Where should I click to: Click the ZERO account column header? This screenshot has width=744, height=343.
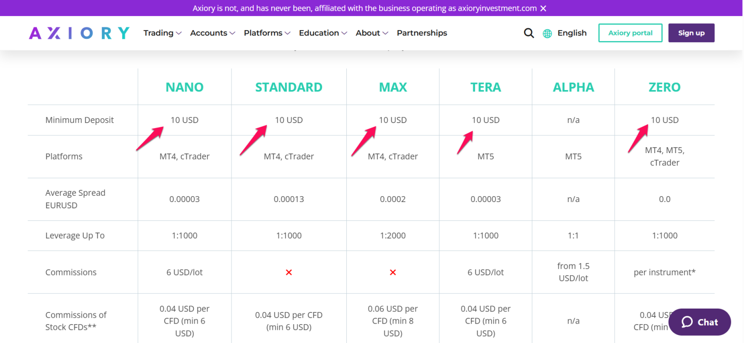tap(665, 87)
